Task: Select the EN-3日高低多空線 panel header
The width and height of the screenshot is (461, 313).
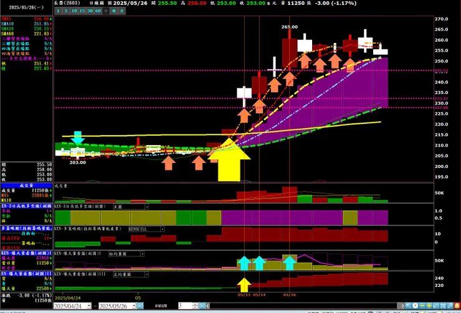Action: tap(26, 206)
